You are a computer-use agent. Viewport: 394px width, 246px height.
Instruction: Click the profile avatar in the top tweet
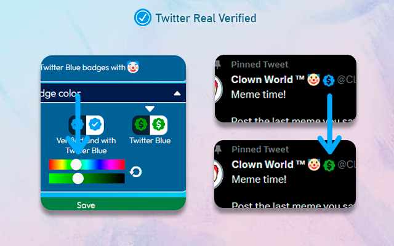pyautogui.click(x=219, y=89)
